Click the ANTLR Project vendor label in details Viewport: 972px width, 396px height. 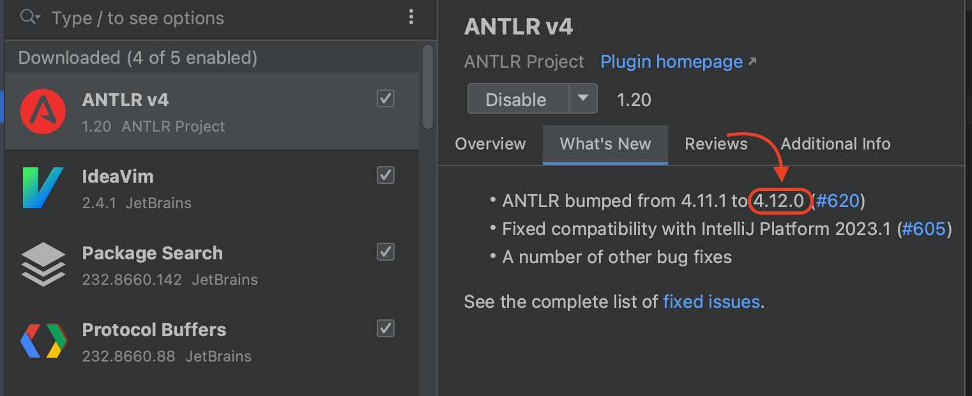[x=524, y=62]
